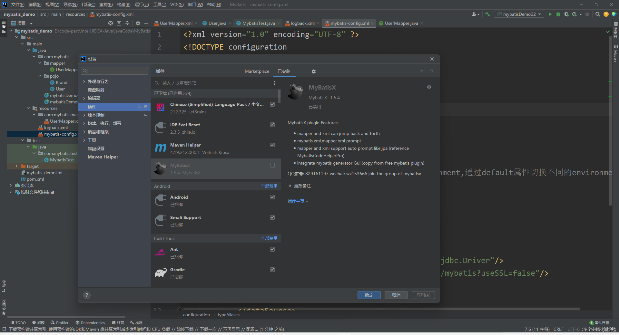619x335 pixels.
Task: Click the Gradle elephant plugin icon
Action: point(161,273)
